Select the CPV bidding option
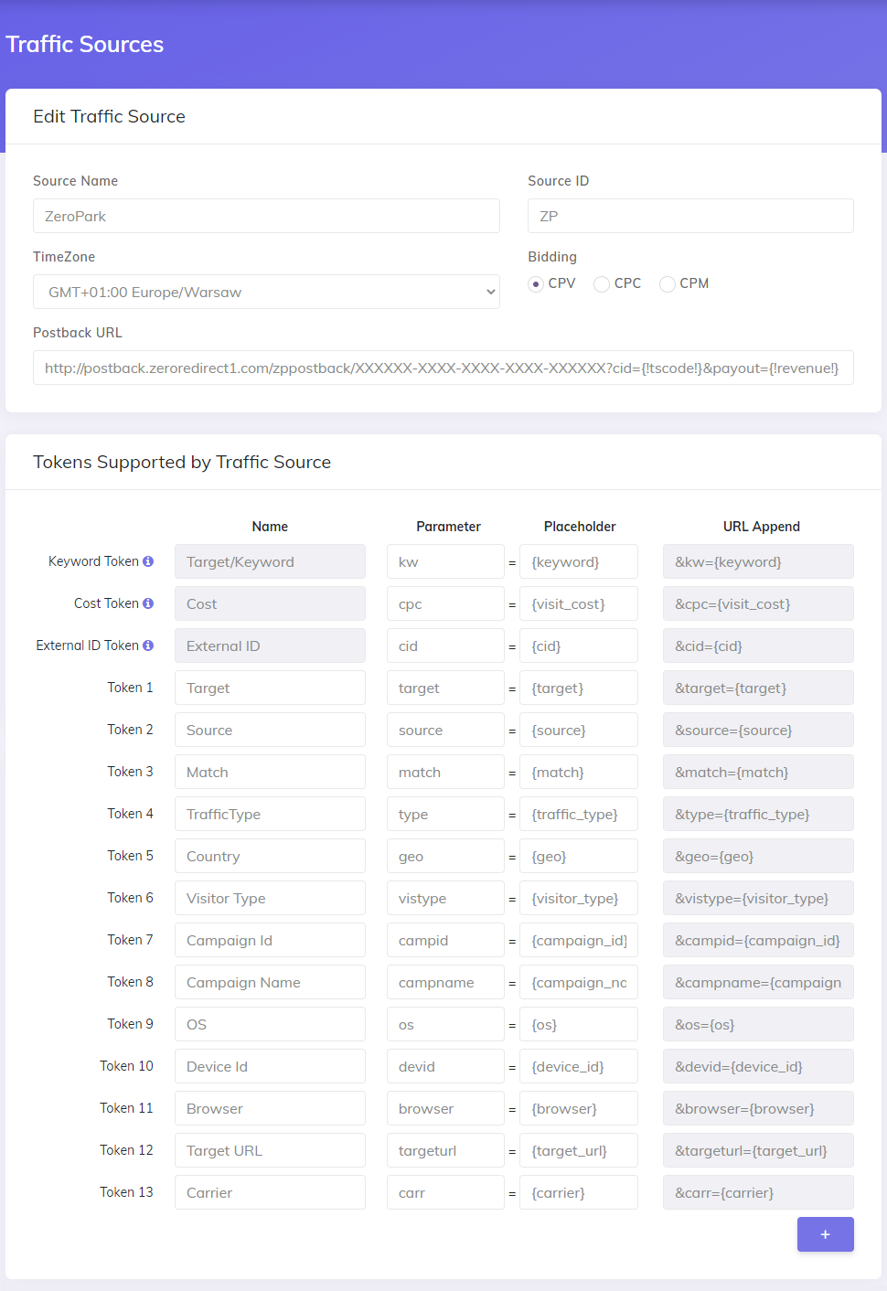 [x=536, y=284]
